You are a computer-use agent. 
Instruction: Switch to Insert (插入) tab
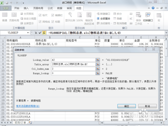click(x=26, y=8)
